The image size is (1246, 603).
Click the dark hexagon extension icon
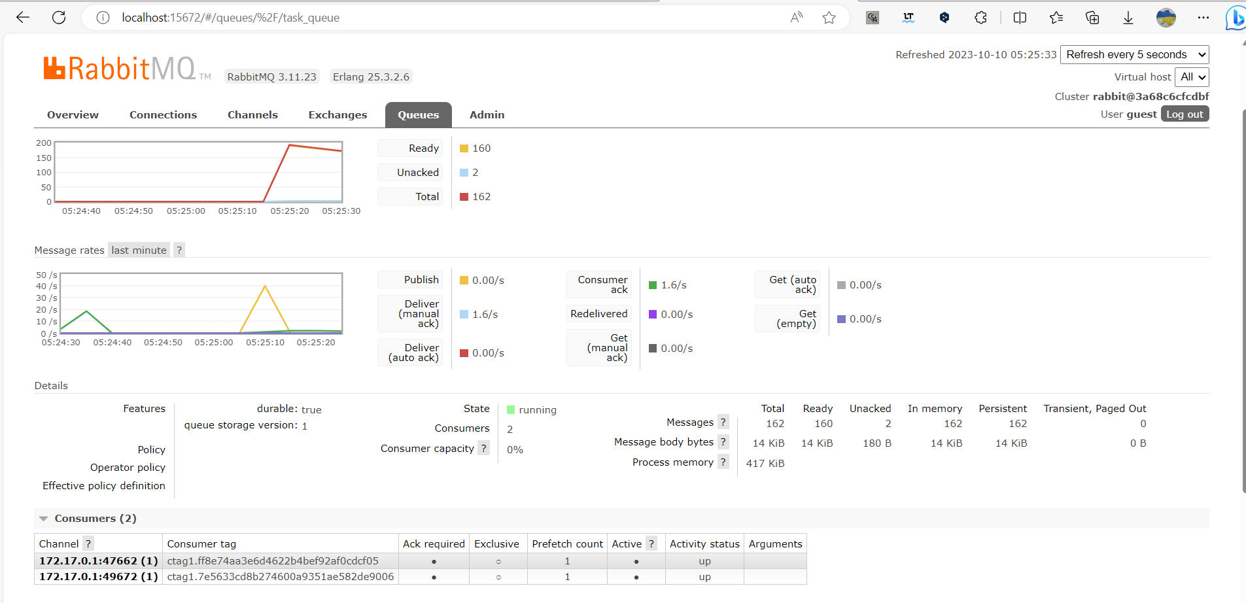944,18
